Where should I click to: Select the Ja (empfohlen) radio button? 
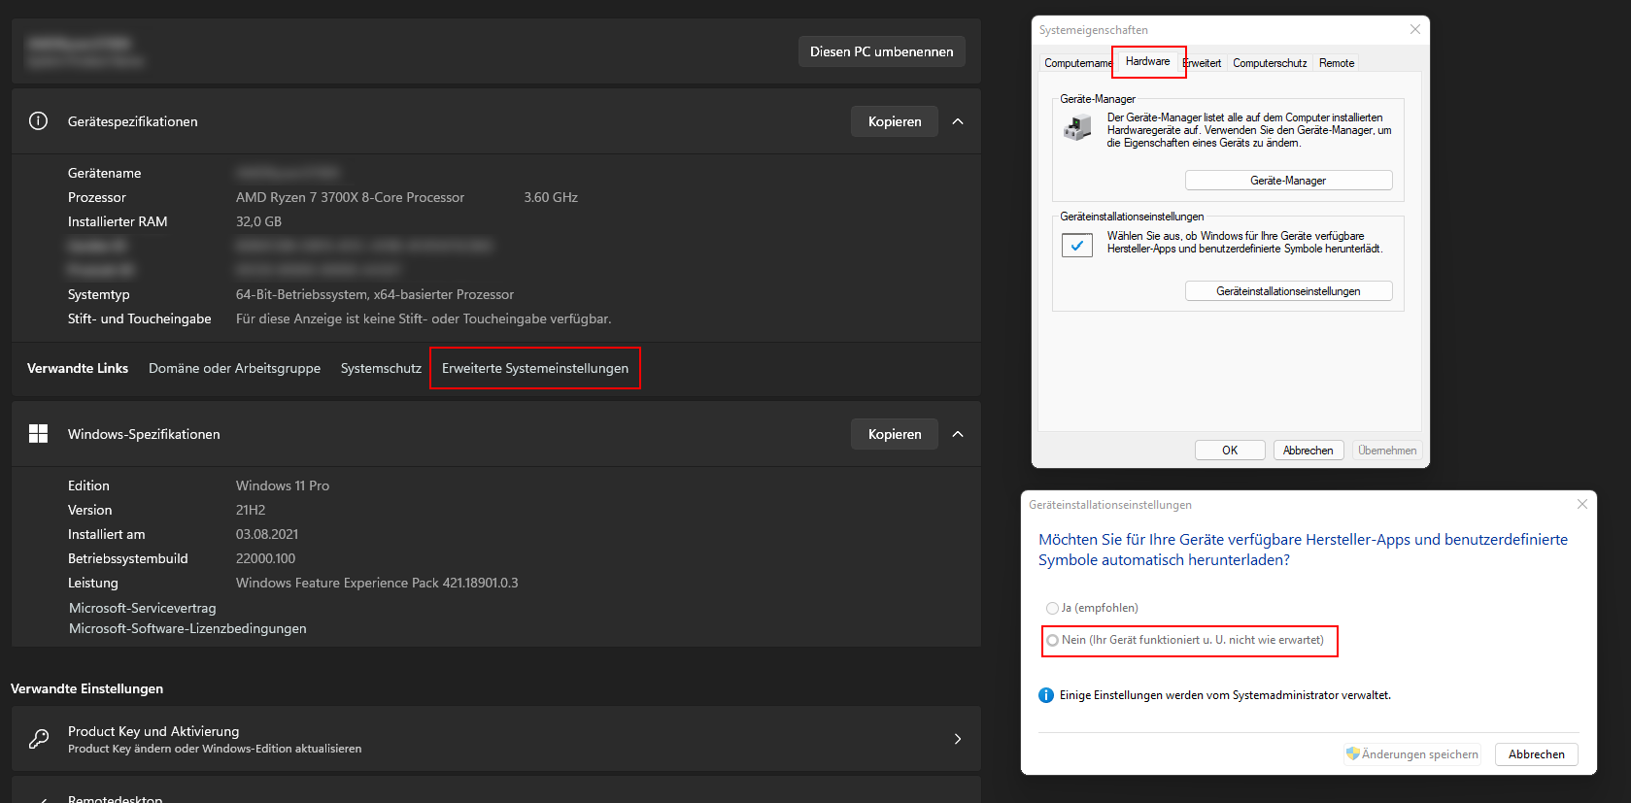coord(1052,608)
